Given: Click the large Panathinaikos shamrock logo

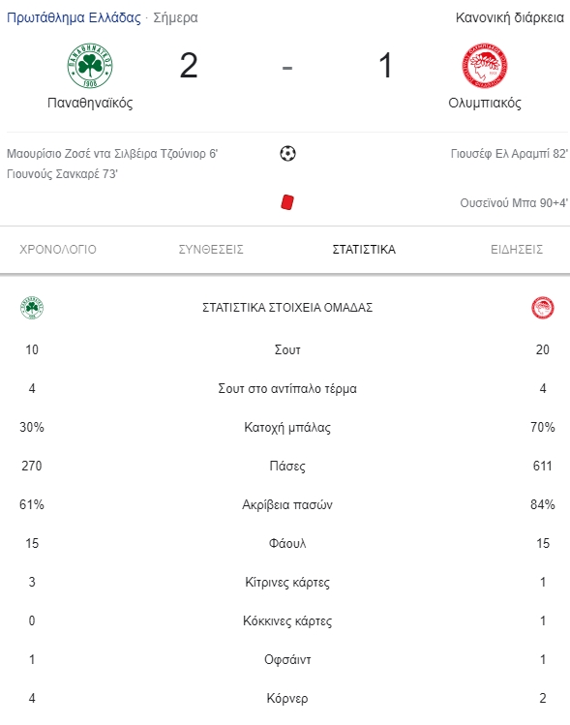Looking at the screenshot, I should tap(90, 66).
